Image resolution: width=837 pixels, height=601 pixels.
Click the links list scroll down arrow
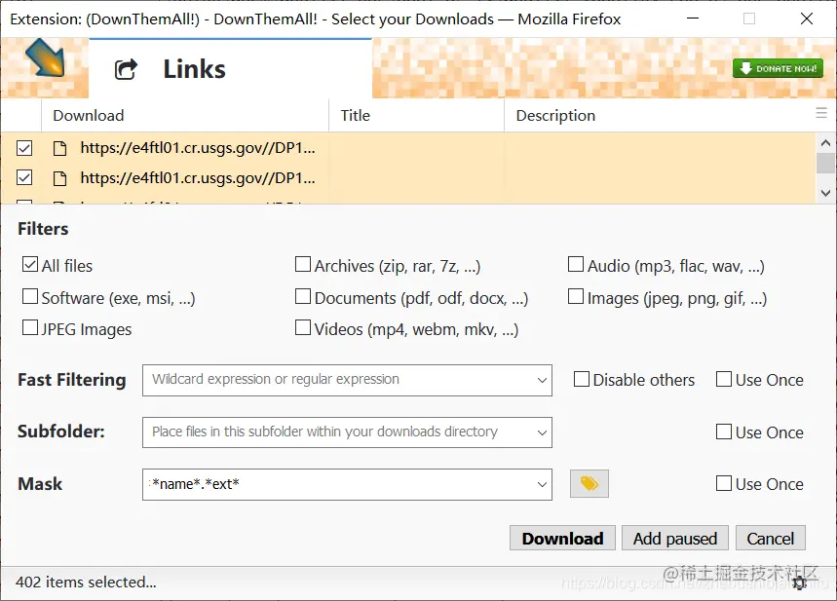tap(825, 193)
